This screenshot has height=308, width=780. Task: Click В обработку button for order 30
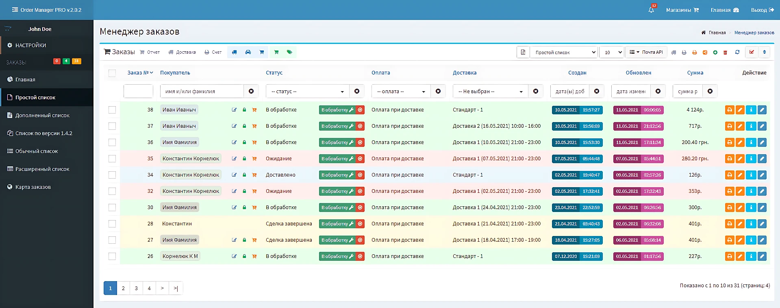[x=337, y=208]
